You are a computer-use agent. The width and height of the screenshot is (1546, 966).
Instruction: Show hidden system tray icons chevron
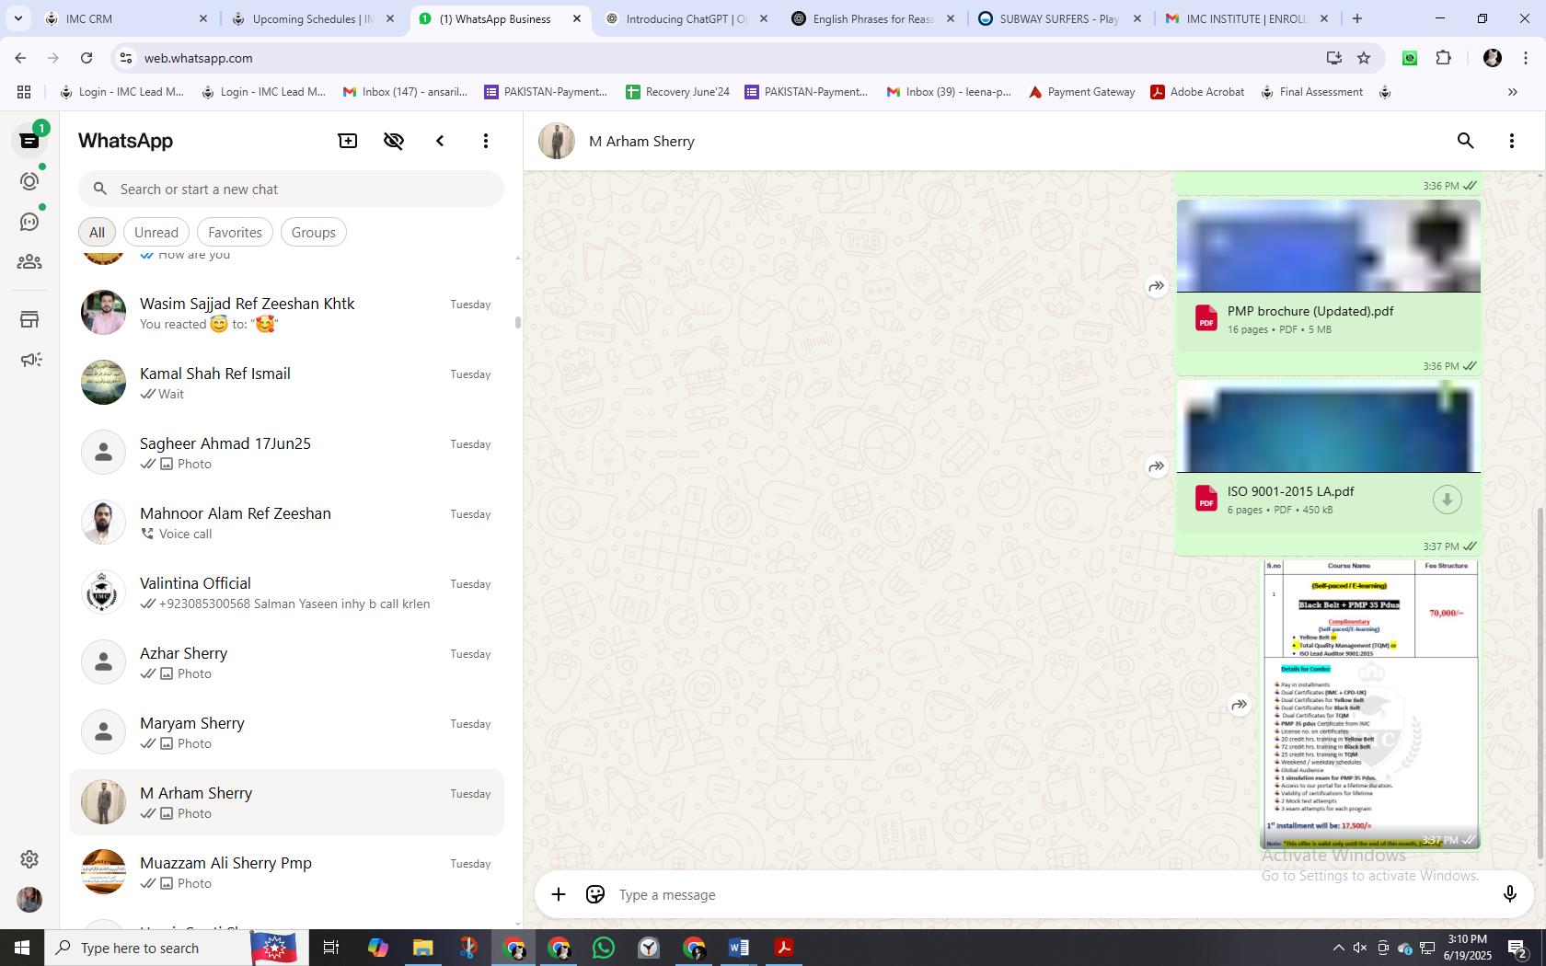1338,948
